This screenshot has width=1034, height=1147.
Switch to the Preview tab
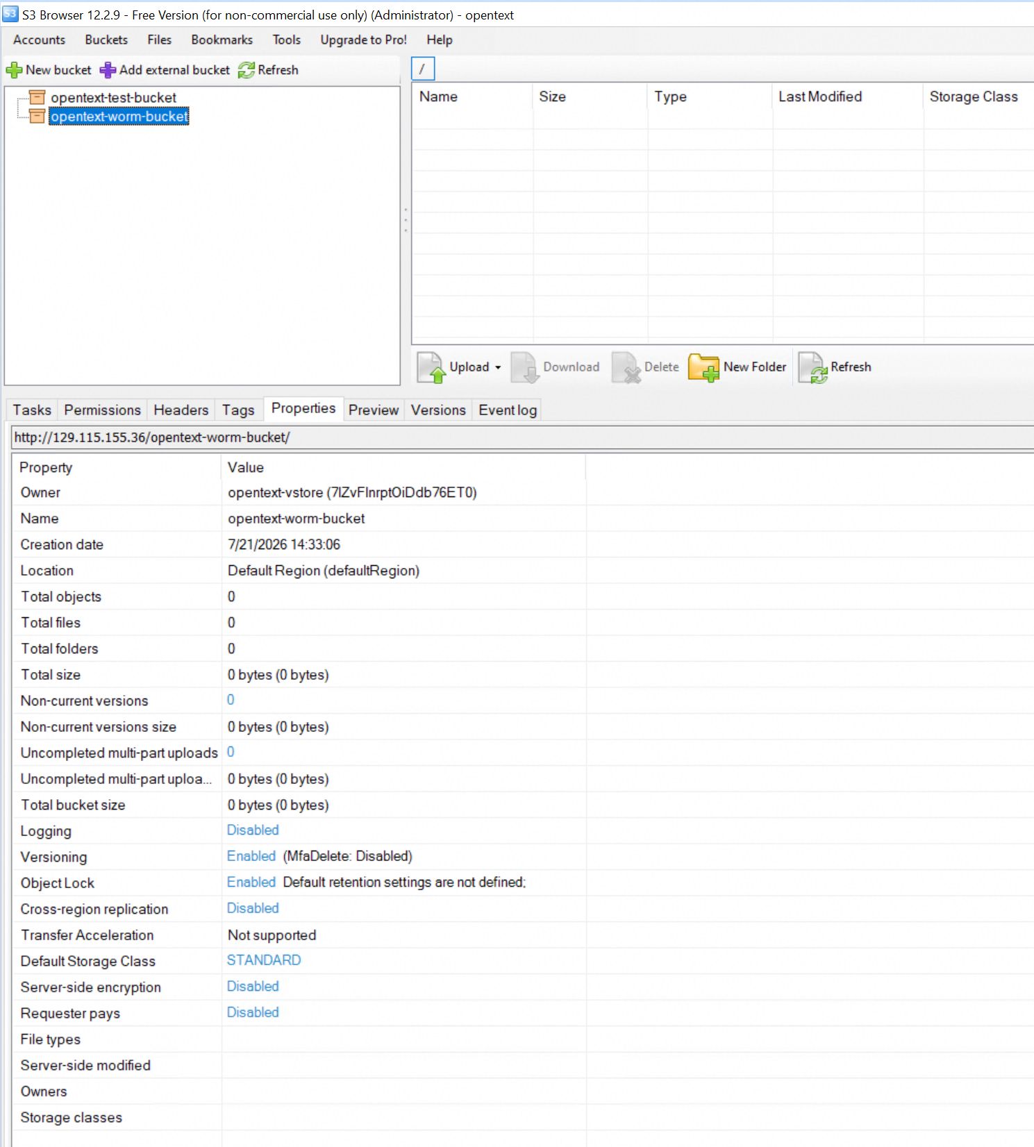pyautogui.click(x=374, y=410)
